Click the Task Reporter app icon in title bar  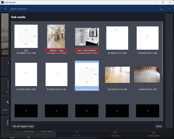click(x=2, y=2)
